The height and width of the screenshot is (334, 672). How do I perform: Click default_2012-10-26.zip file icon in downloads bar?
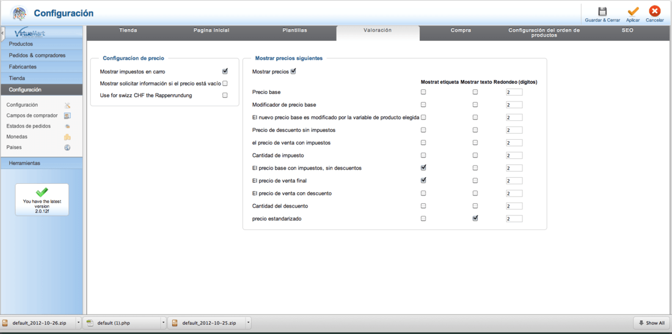[x=5, y=323]
